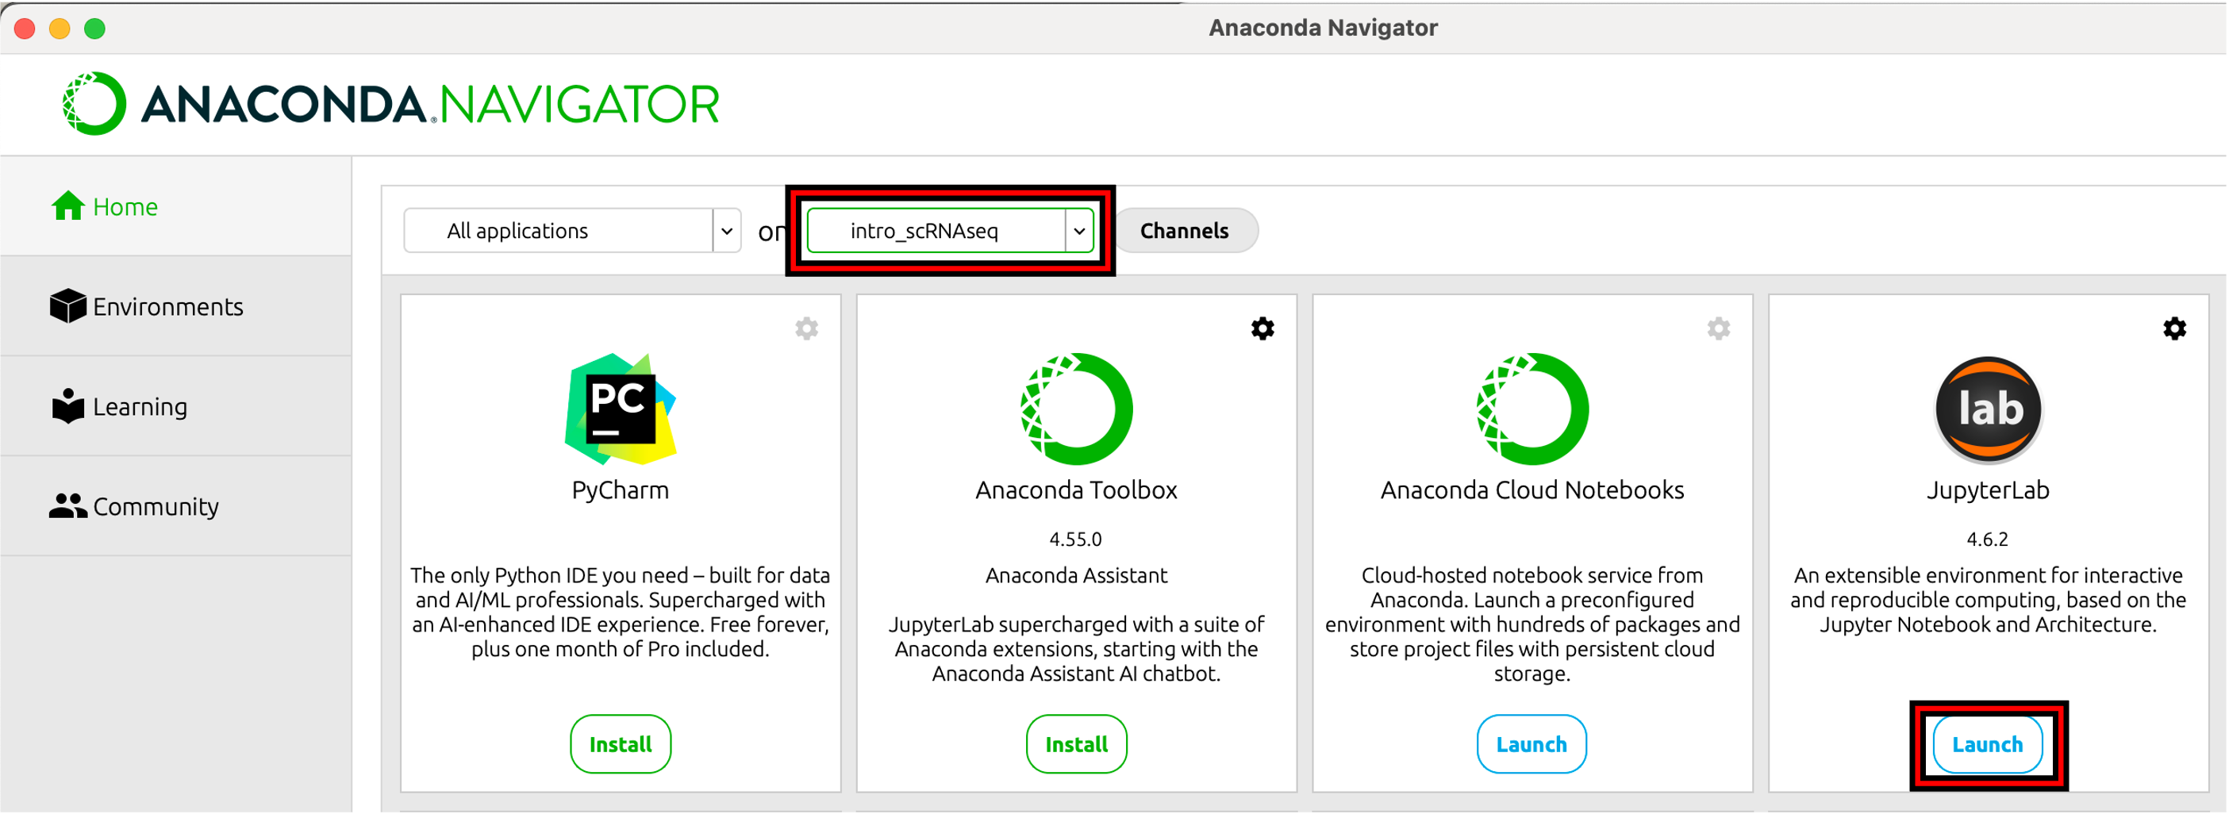The image size is (2229, 814).
Task: Click the JupyterLab lab icon
Action: click(x=1989, y=409)
